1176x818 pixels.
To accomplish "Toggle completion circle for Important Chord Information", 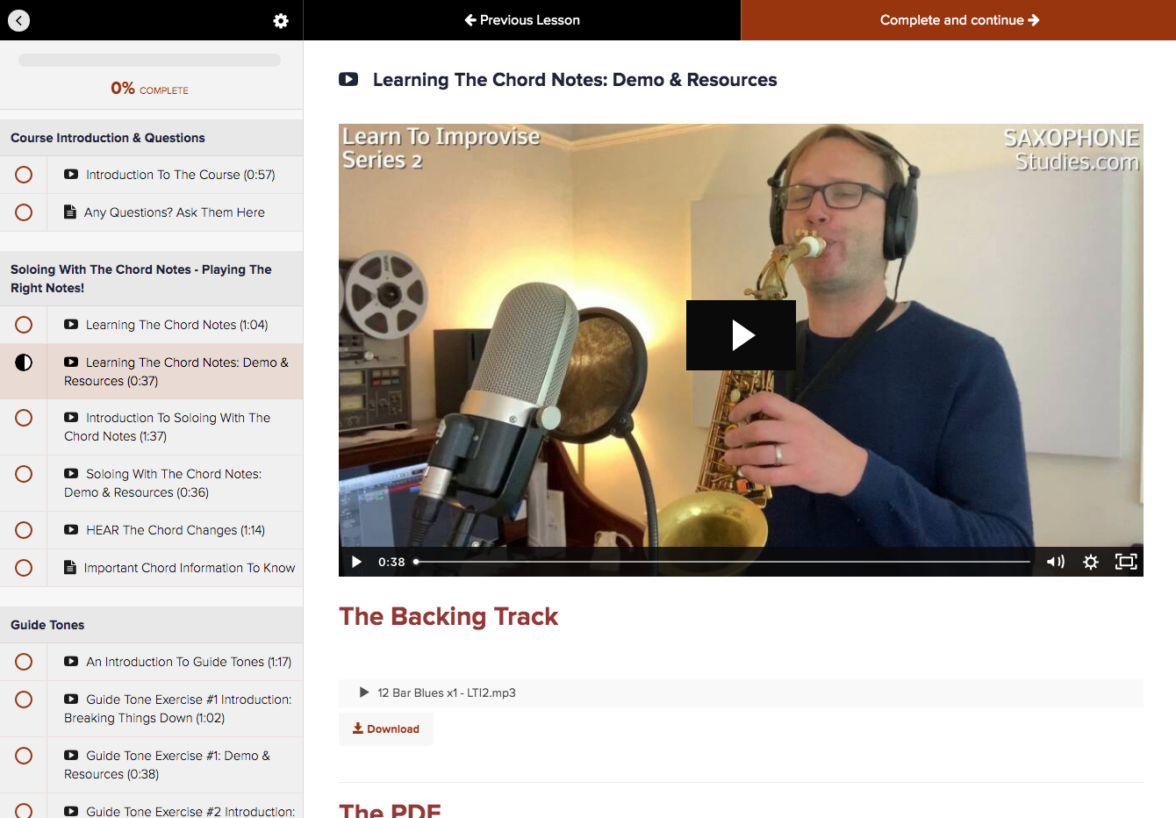I will tap(24, 568).
